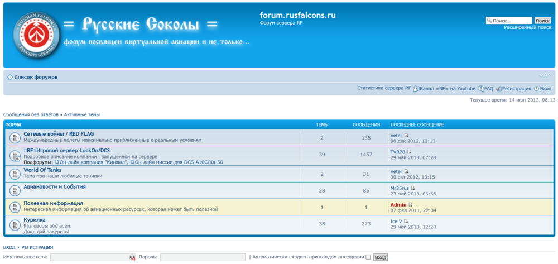Click the lower ВХОД link above login form
This screenshot has width=558, height=264.
click(x=9, y=247)
